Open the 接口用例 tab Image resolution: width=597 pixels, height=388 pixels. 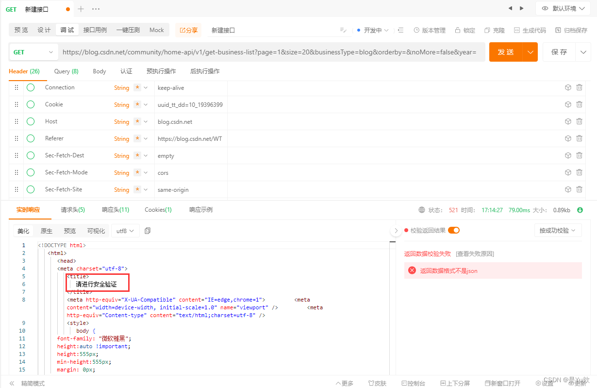(95, 30)
